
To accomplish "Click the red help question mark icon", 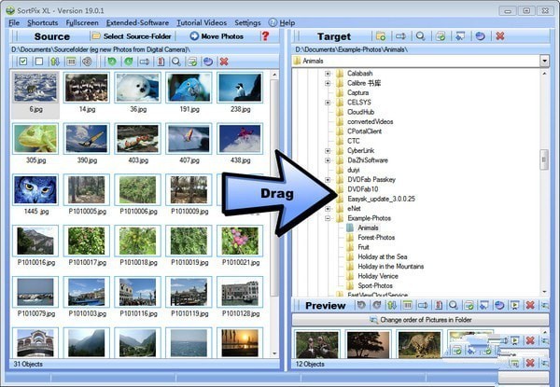I will click(264, 35).
